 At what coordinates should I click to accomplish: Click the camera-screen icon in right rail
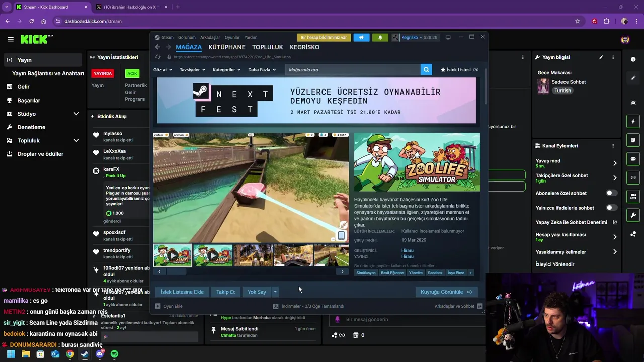click(633, 196)
